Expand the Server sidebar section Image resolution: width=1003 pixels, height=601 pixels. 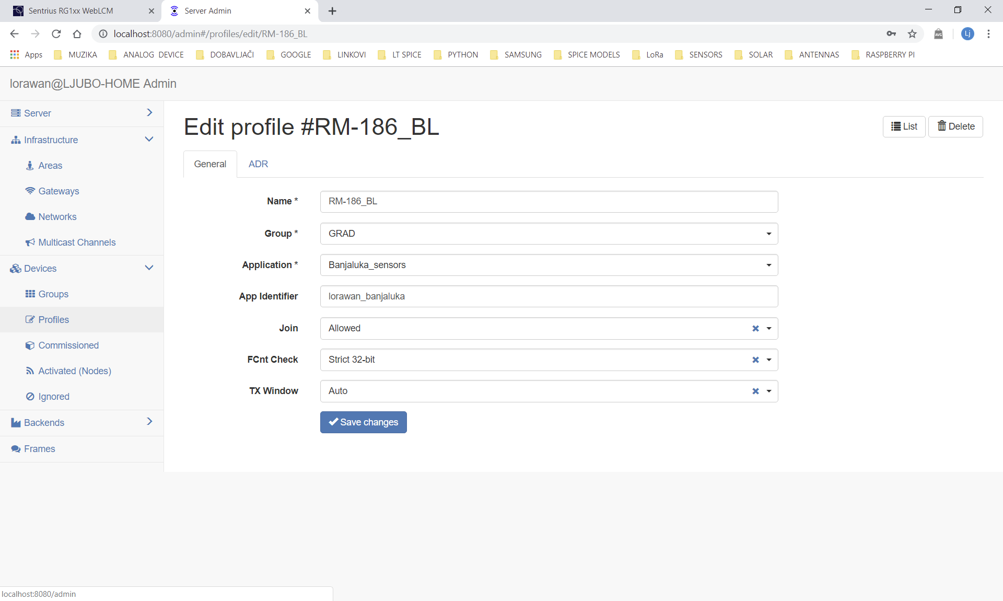click(82, 113)
